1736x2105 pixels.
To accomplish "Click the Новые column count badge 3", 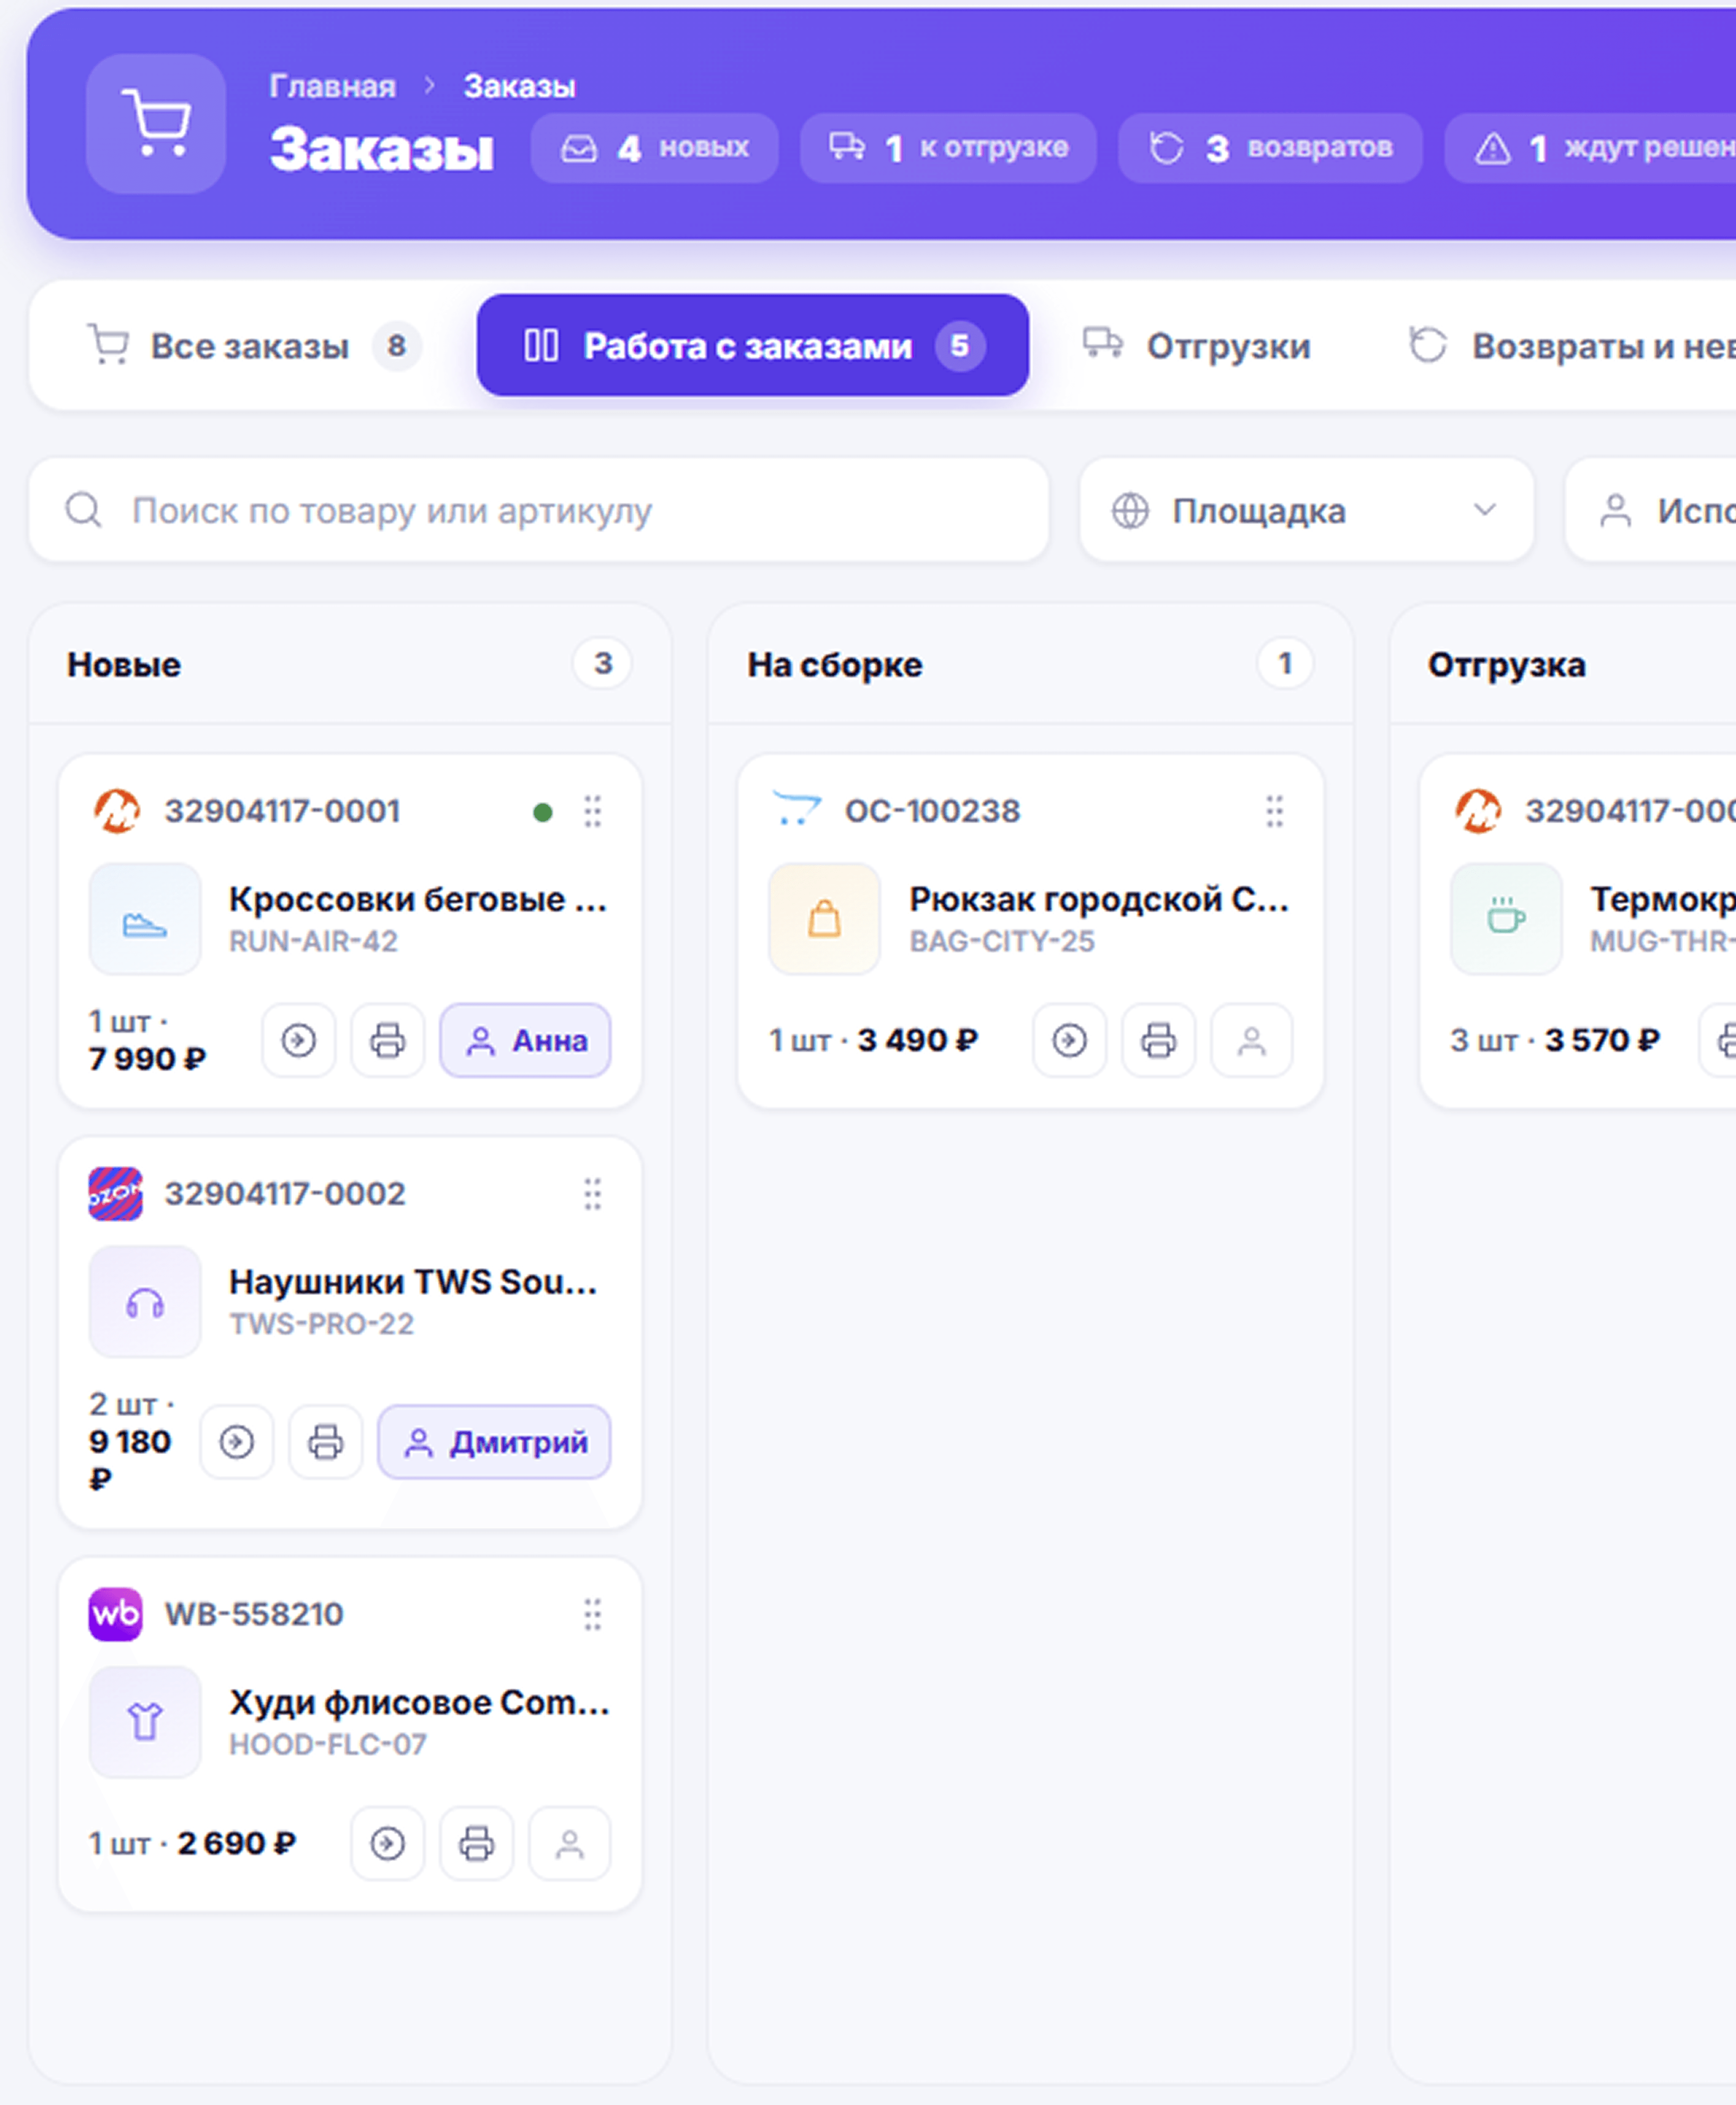I will (602, 663).
